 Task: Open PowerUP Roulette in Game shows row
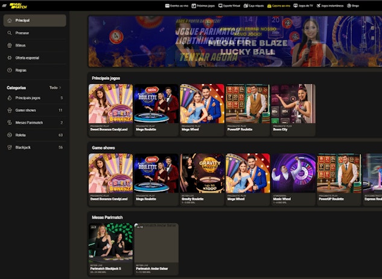point(339,179)
